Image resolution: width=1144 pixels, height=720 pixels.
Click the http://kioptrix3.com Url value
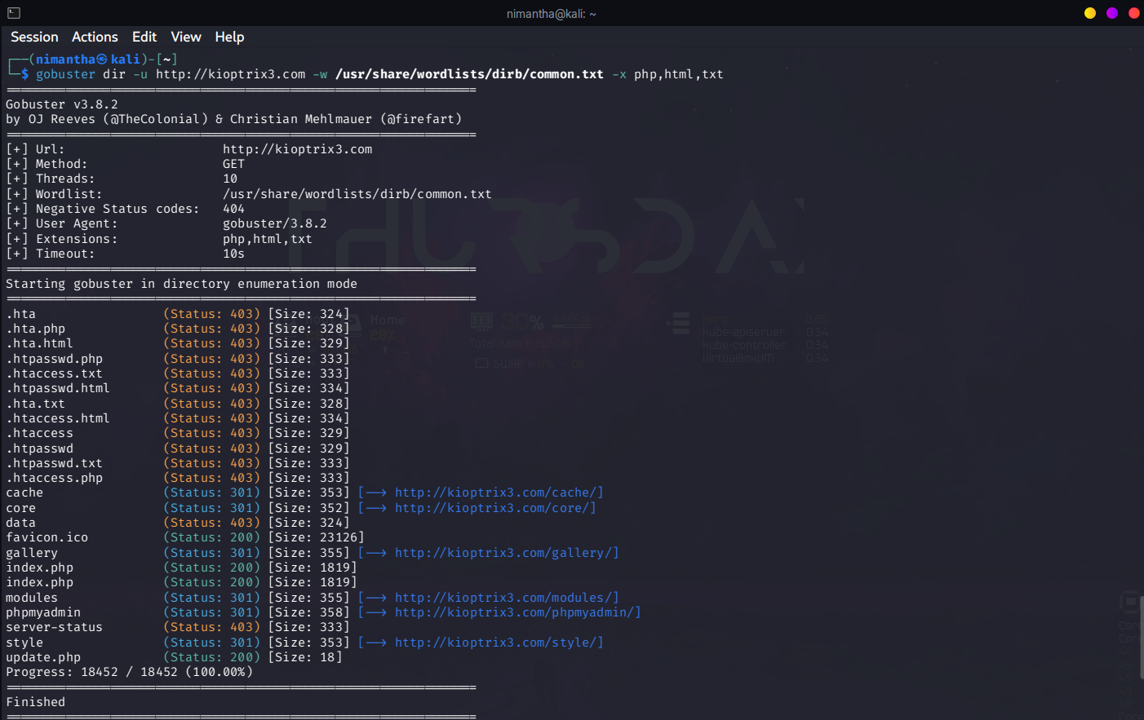(x=298, y=149)
